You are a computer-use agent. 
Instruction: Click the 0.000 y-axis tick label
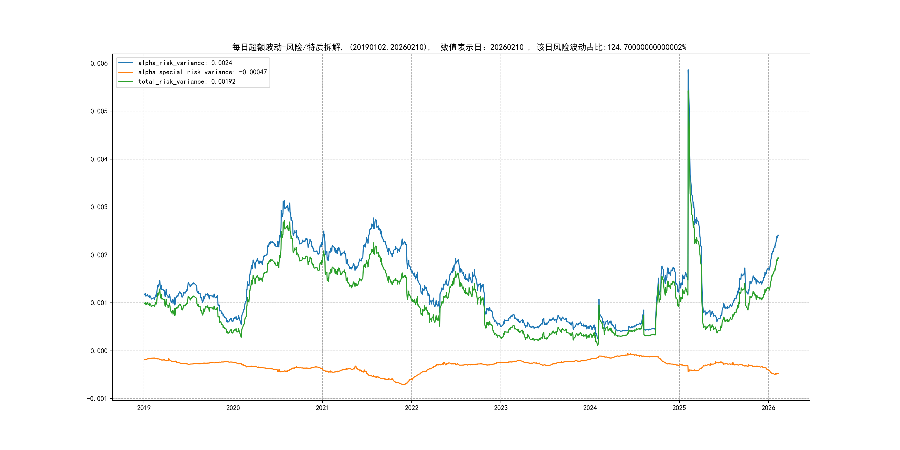coord(99,351)
